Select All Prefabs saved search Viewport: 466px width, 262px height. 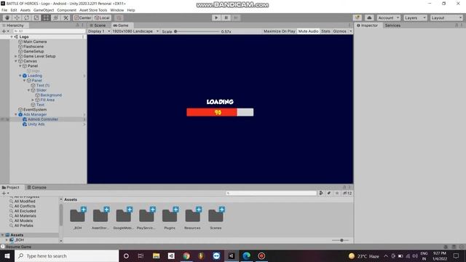click(24, 226)
